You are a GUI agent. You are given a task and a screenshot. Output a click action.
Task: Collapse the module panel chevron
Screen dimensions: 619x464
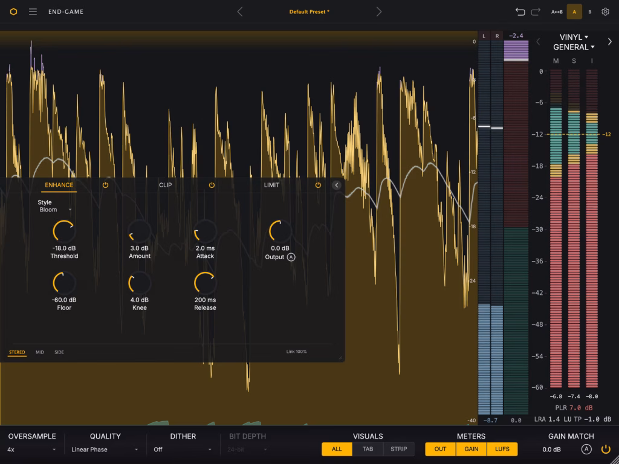pyautogui.click(x=336, y=185)
